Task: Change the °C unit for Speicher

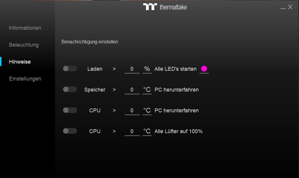Action: [147, 90]
